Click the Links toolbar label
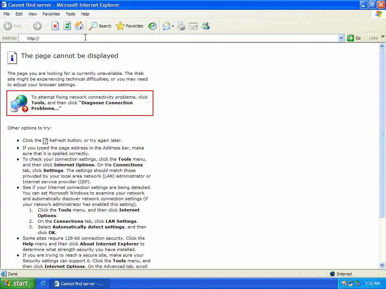 (374, 38)
